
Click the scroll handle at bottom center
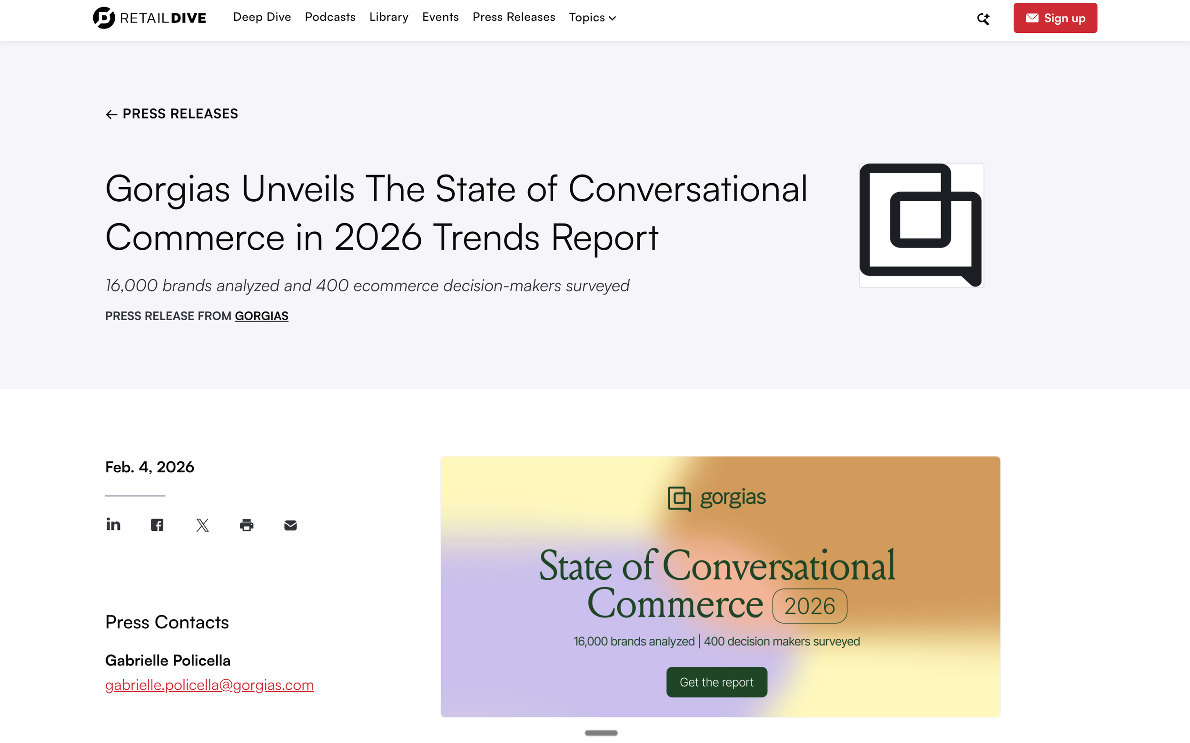601,733
